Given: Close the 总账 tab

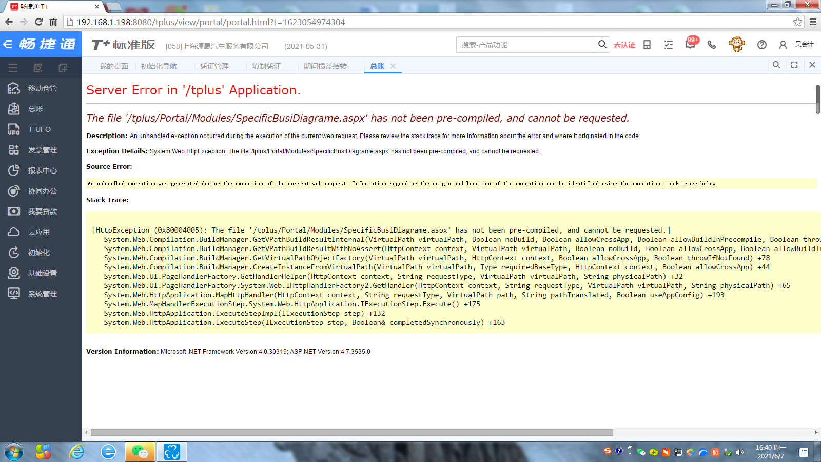Looking at the screenshot, I should tap(393, 66).
